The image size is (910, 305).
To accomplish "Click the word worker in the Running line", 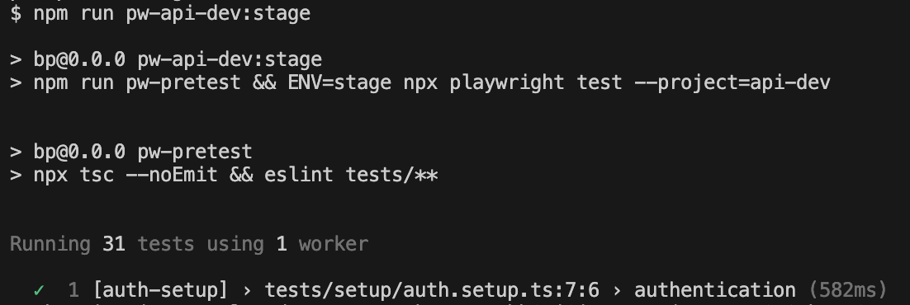I will pos(333,243).
